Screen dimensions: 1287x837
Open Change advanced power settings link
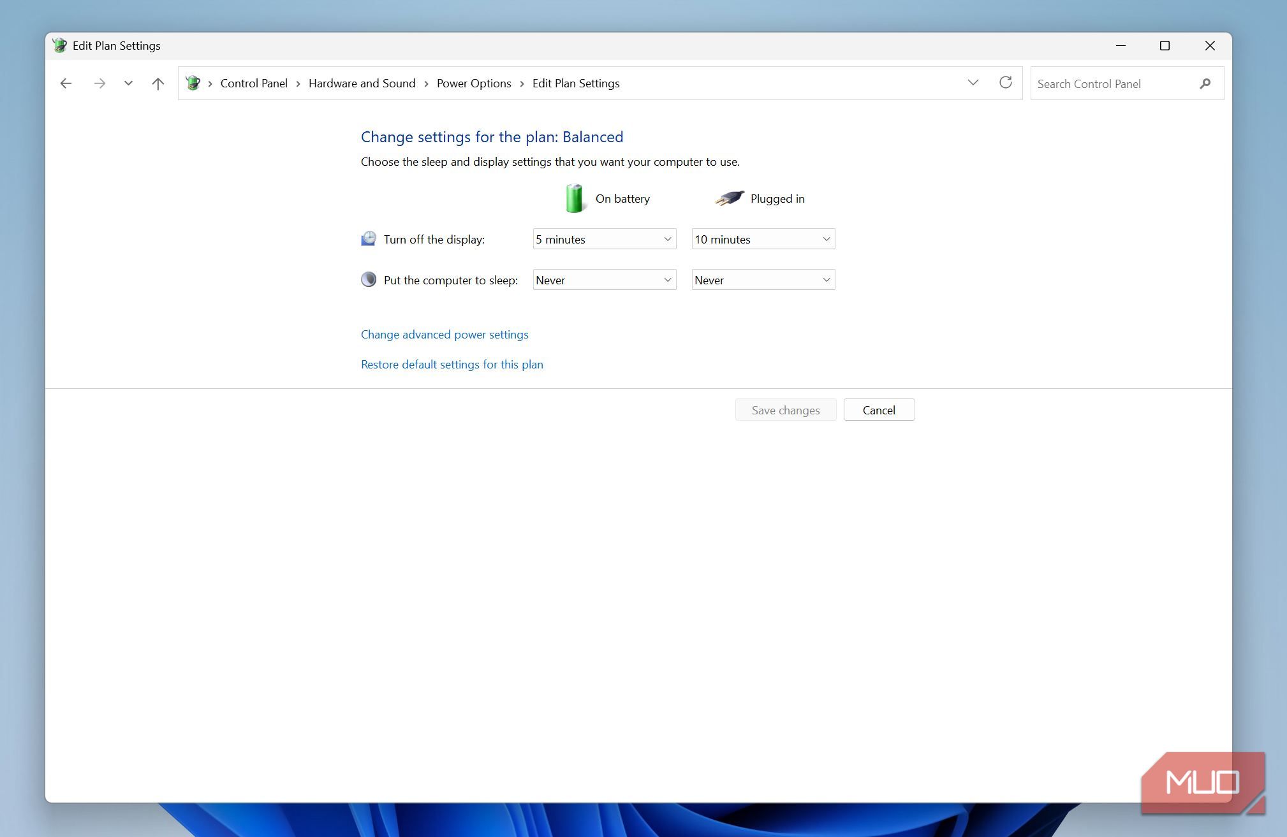445,335
